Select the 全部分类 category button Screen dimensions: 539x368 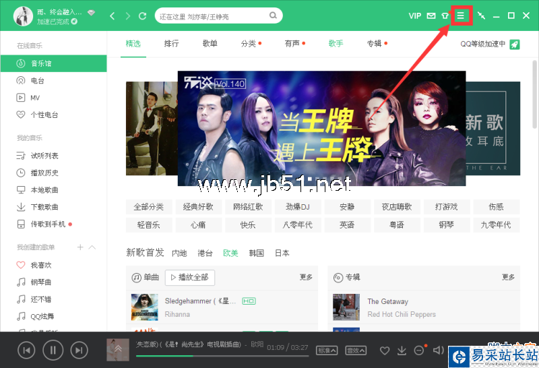[148, 207]
